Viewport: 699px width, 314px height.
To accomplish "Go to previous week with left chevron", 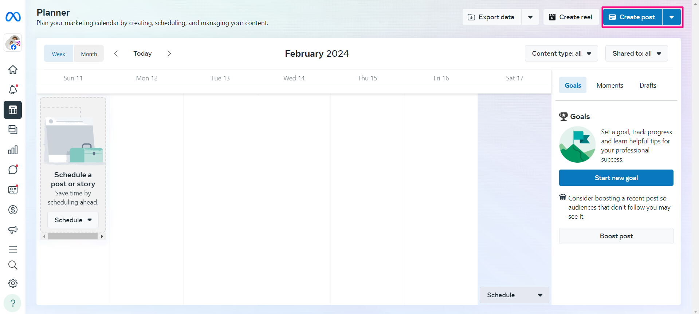I will point(116,53).
